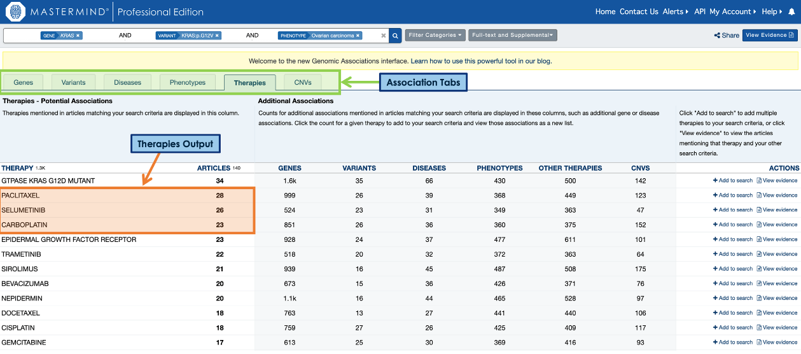Viewport: 801px width, 354px height.
Task: View evidence for DOCETAXEL
Action: click(x=777, y=313)
